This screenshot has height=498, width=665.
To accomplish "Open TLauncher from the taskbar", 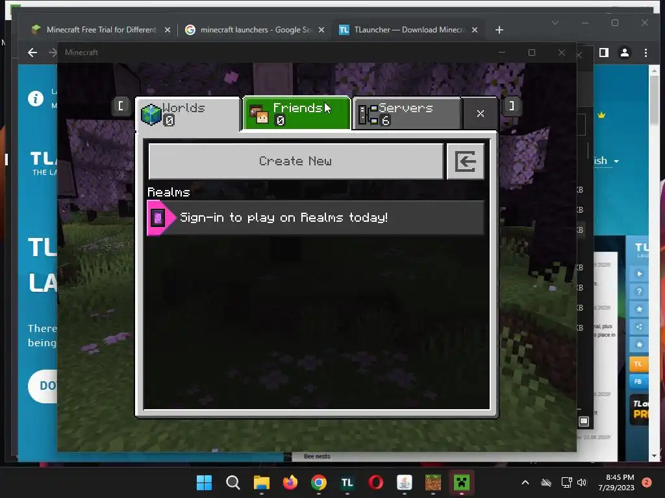I will [347, 482].
